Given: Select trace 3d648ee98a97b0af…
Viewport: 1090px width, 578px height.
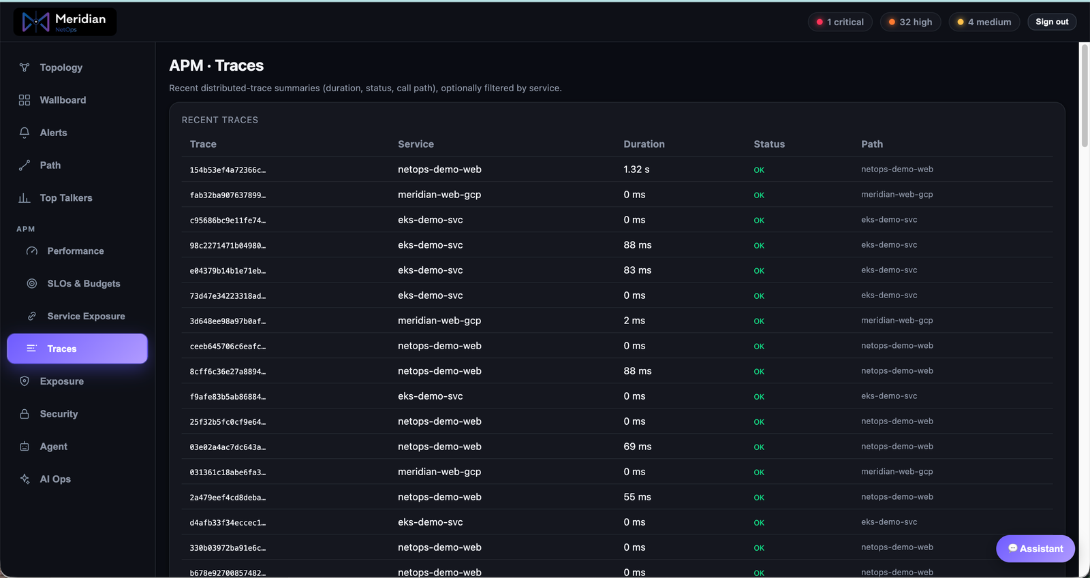Looking at the screenshot, I should (228, 321).
